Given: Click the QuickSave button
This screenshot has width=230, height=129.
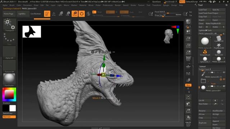Looking at the screenshot, I should pos(157,2).
